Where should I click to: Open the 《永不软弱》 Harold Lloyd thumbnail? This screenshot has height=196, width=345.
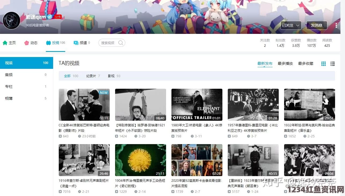[141, 105]
